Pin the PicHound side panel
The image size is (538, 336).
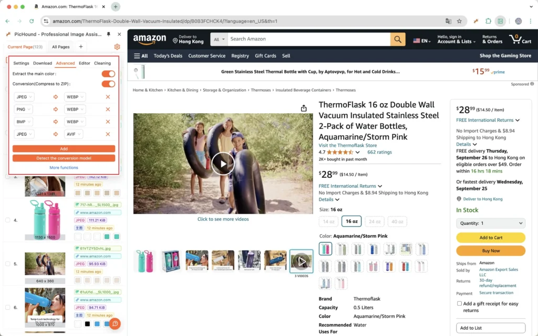tap(108, 34)
